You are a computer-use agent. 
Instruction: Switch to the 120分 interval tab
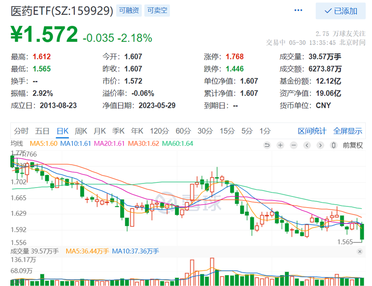(x=159, y=131)
